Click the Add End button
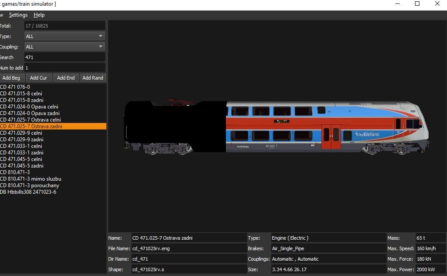Screen dimensions: 447x276 click(66, 78)
